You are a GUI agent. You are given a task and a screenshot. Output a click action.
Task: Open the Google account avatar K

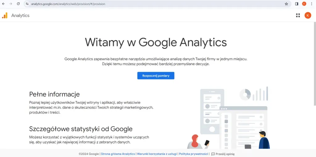(x=308, y=15)
